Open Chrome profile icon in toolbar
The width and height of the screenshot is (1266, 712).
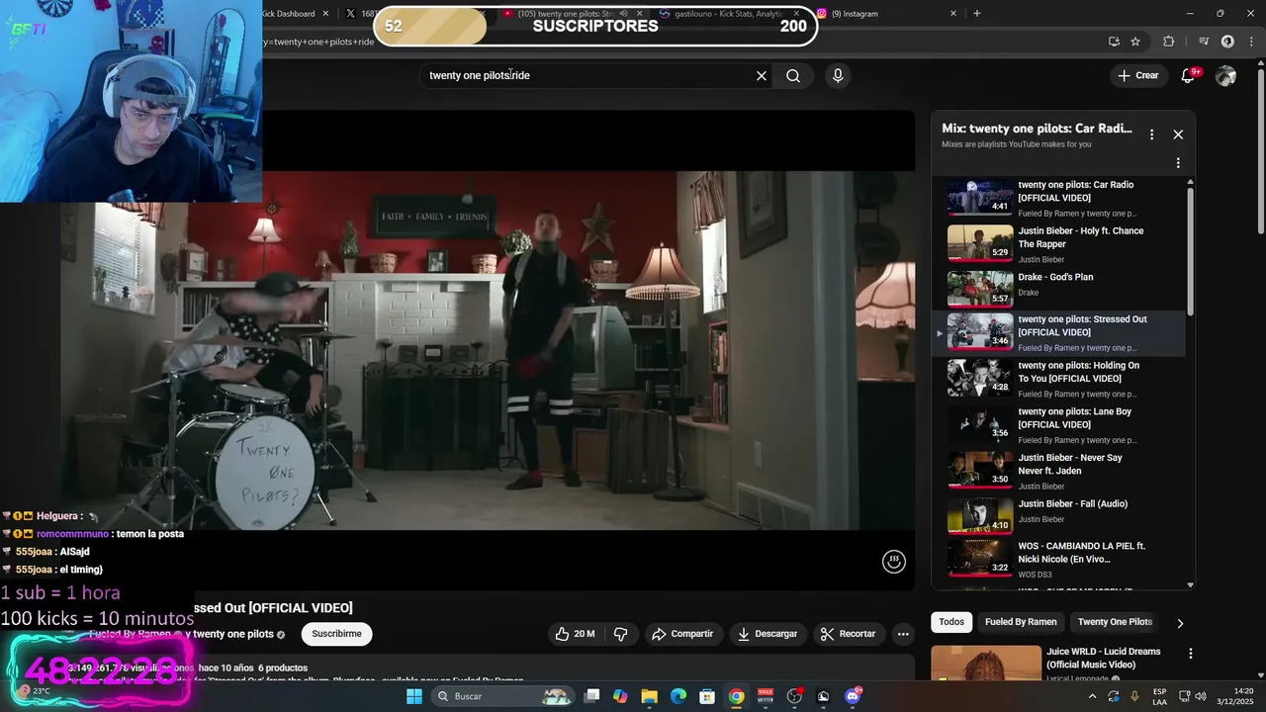coord(1227,42)
